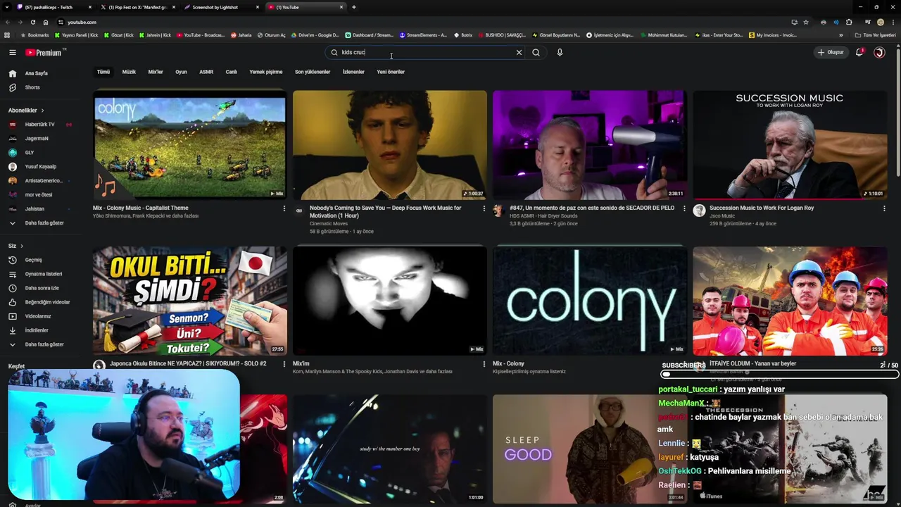Open 'Nobody's Coming to Save You' video thumbnail
Screen dimensions: 901x507
point(390,145)
